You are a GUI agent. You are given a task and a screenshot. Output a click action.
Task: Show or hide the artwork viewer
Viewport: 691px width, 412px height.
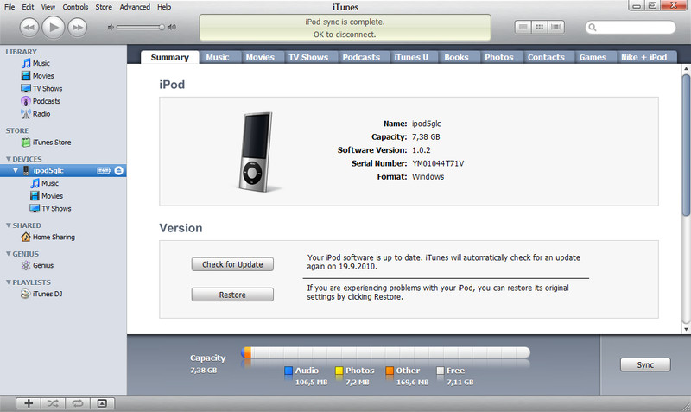coord(102,403)
